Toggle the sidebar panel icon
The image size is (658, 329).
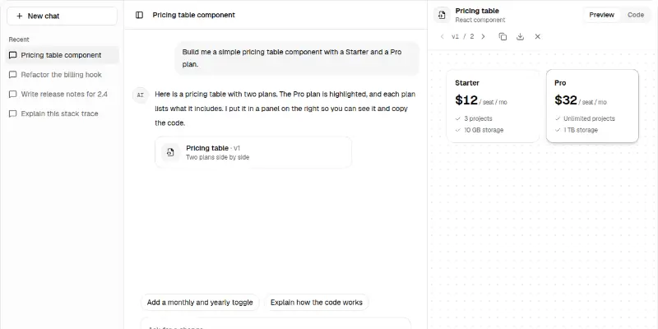139,15
